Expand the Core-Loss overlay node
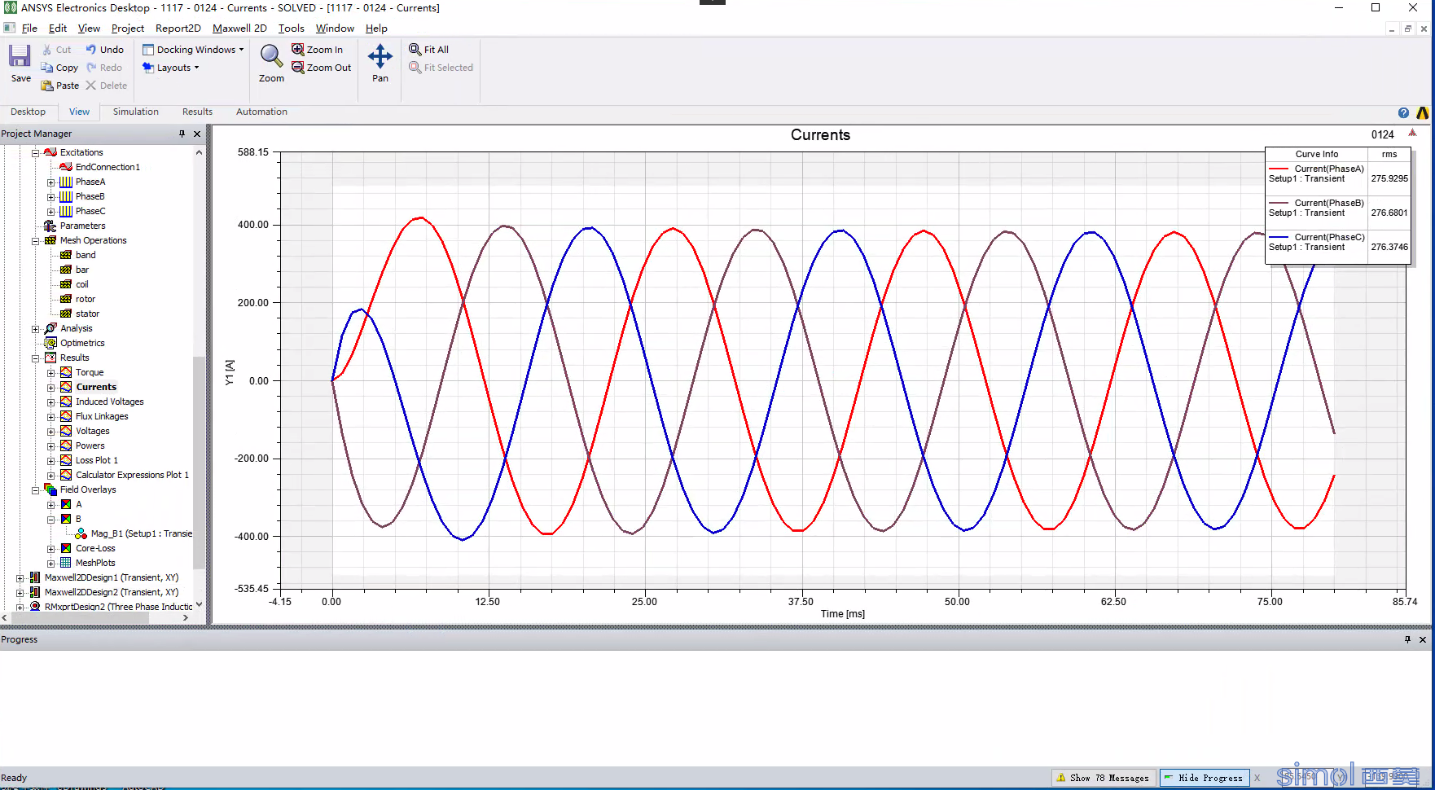This screenshot has height=790, width=1435. coord(50,548)
